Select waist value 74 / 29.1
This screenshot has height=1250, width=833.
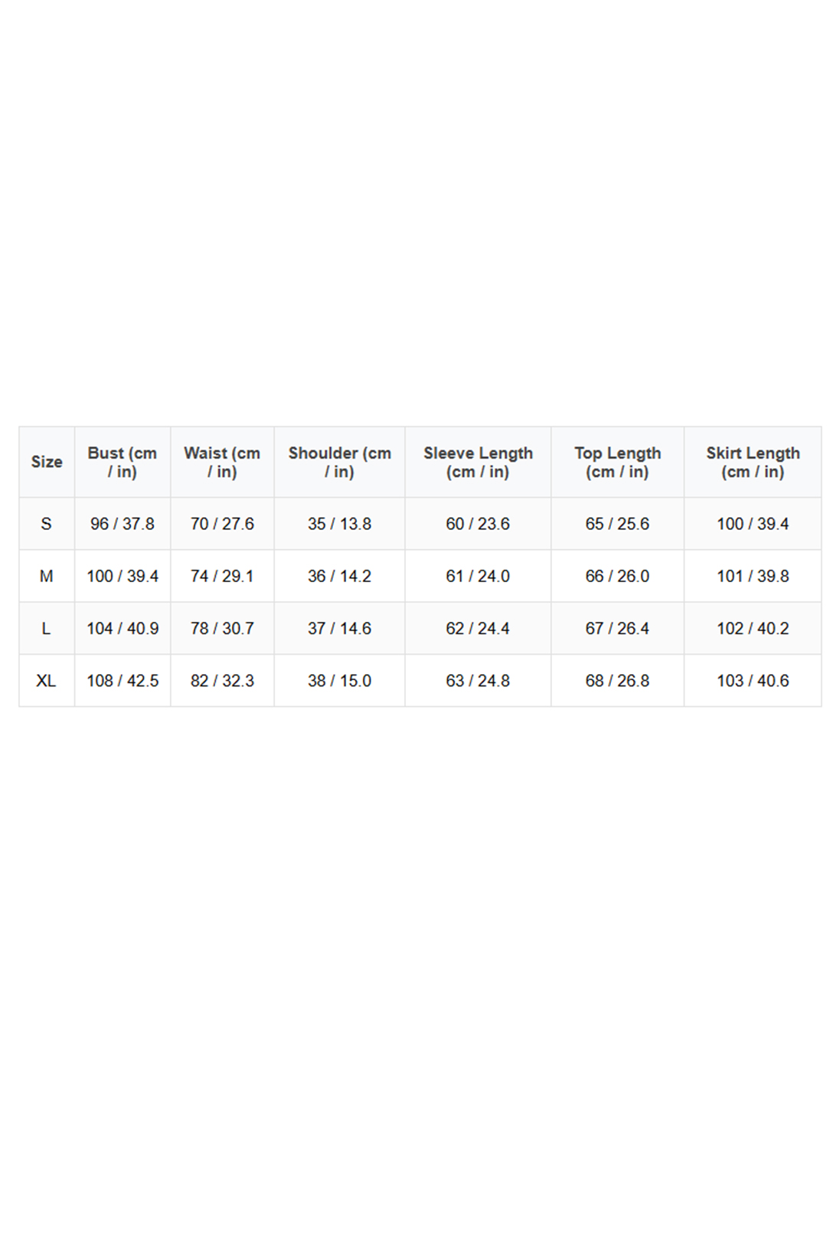pyautogui.click(x=222, y=576)
